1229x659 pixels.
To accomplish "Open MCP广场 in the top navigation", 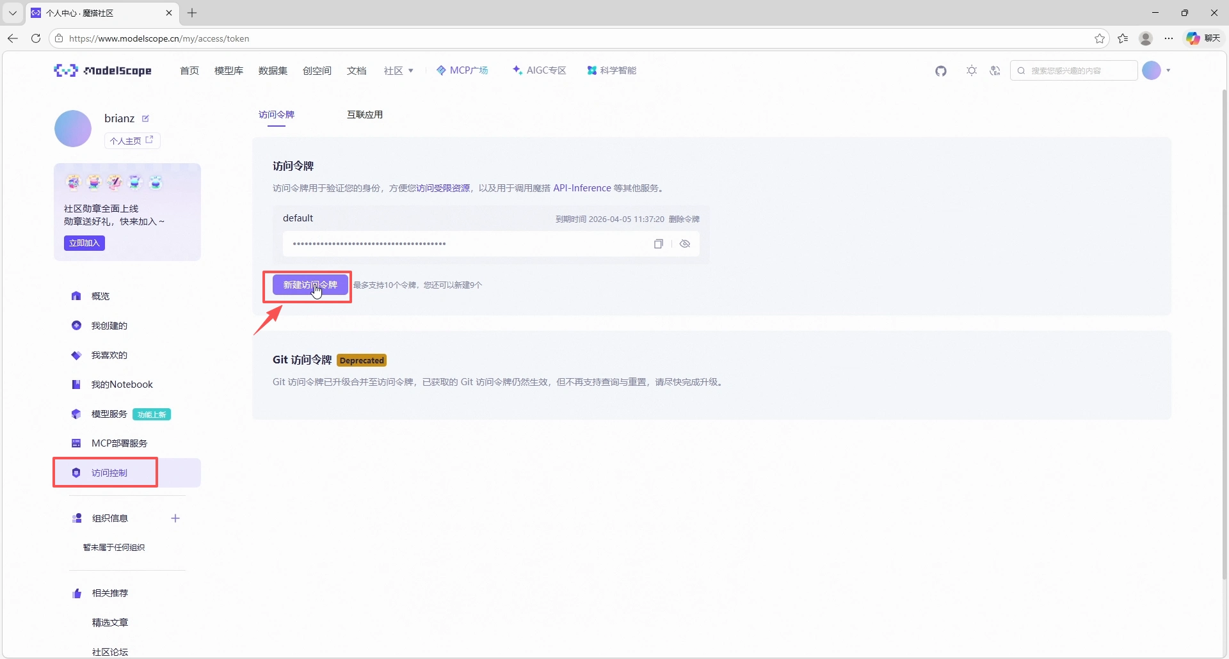I will point(462,70).
